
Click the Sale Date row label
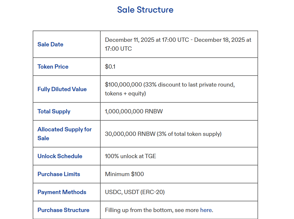point(50,44)
